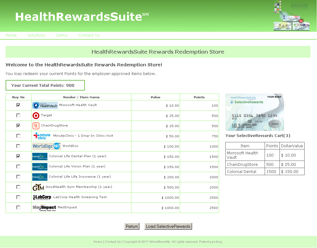This screenshot has height=248, width=317.
Task: Click the SelectiveRewards debit card image
Action: (x=255, y=112)
